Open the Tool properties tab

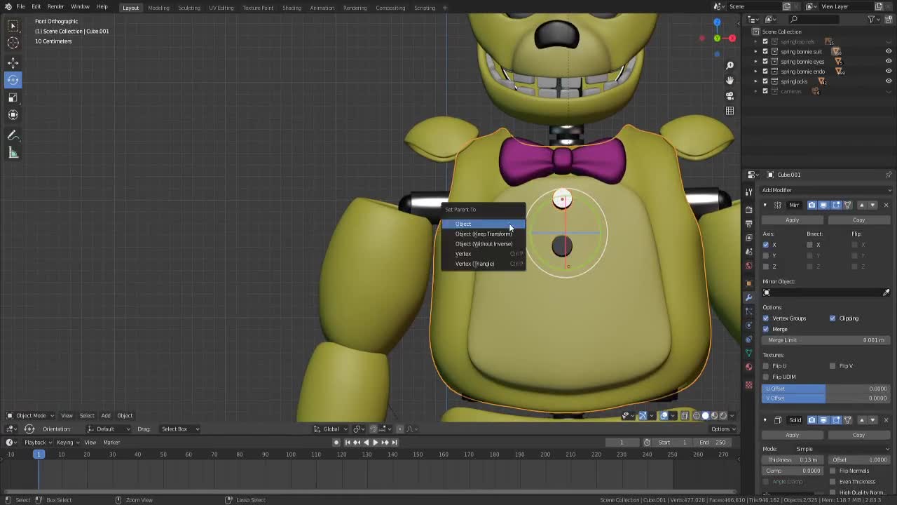(748, 191)
